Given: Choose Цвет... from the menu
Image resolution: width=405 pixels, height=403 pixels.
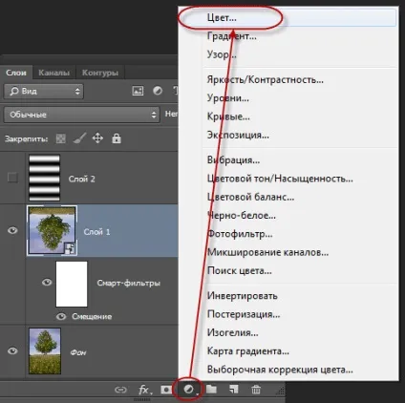Looking at the screenshot, I should coord(288,18).
